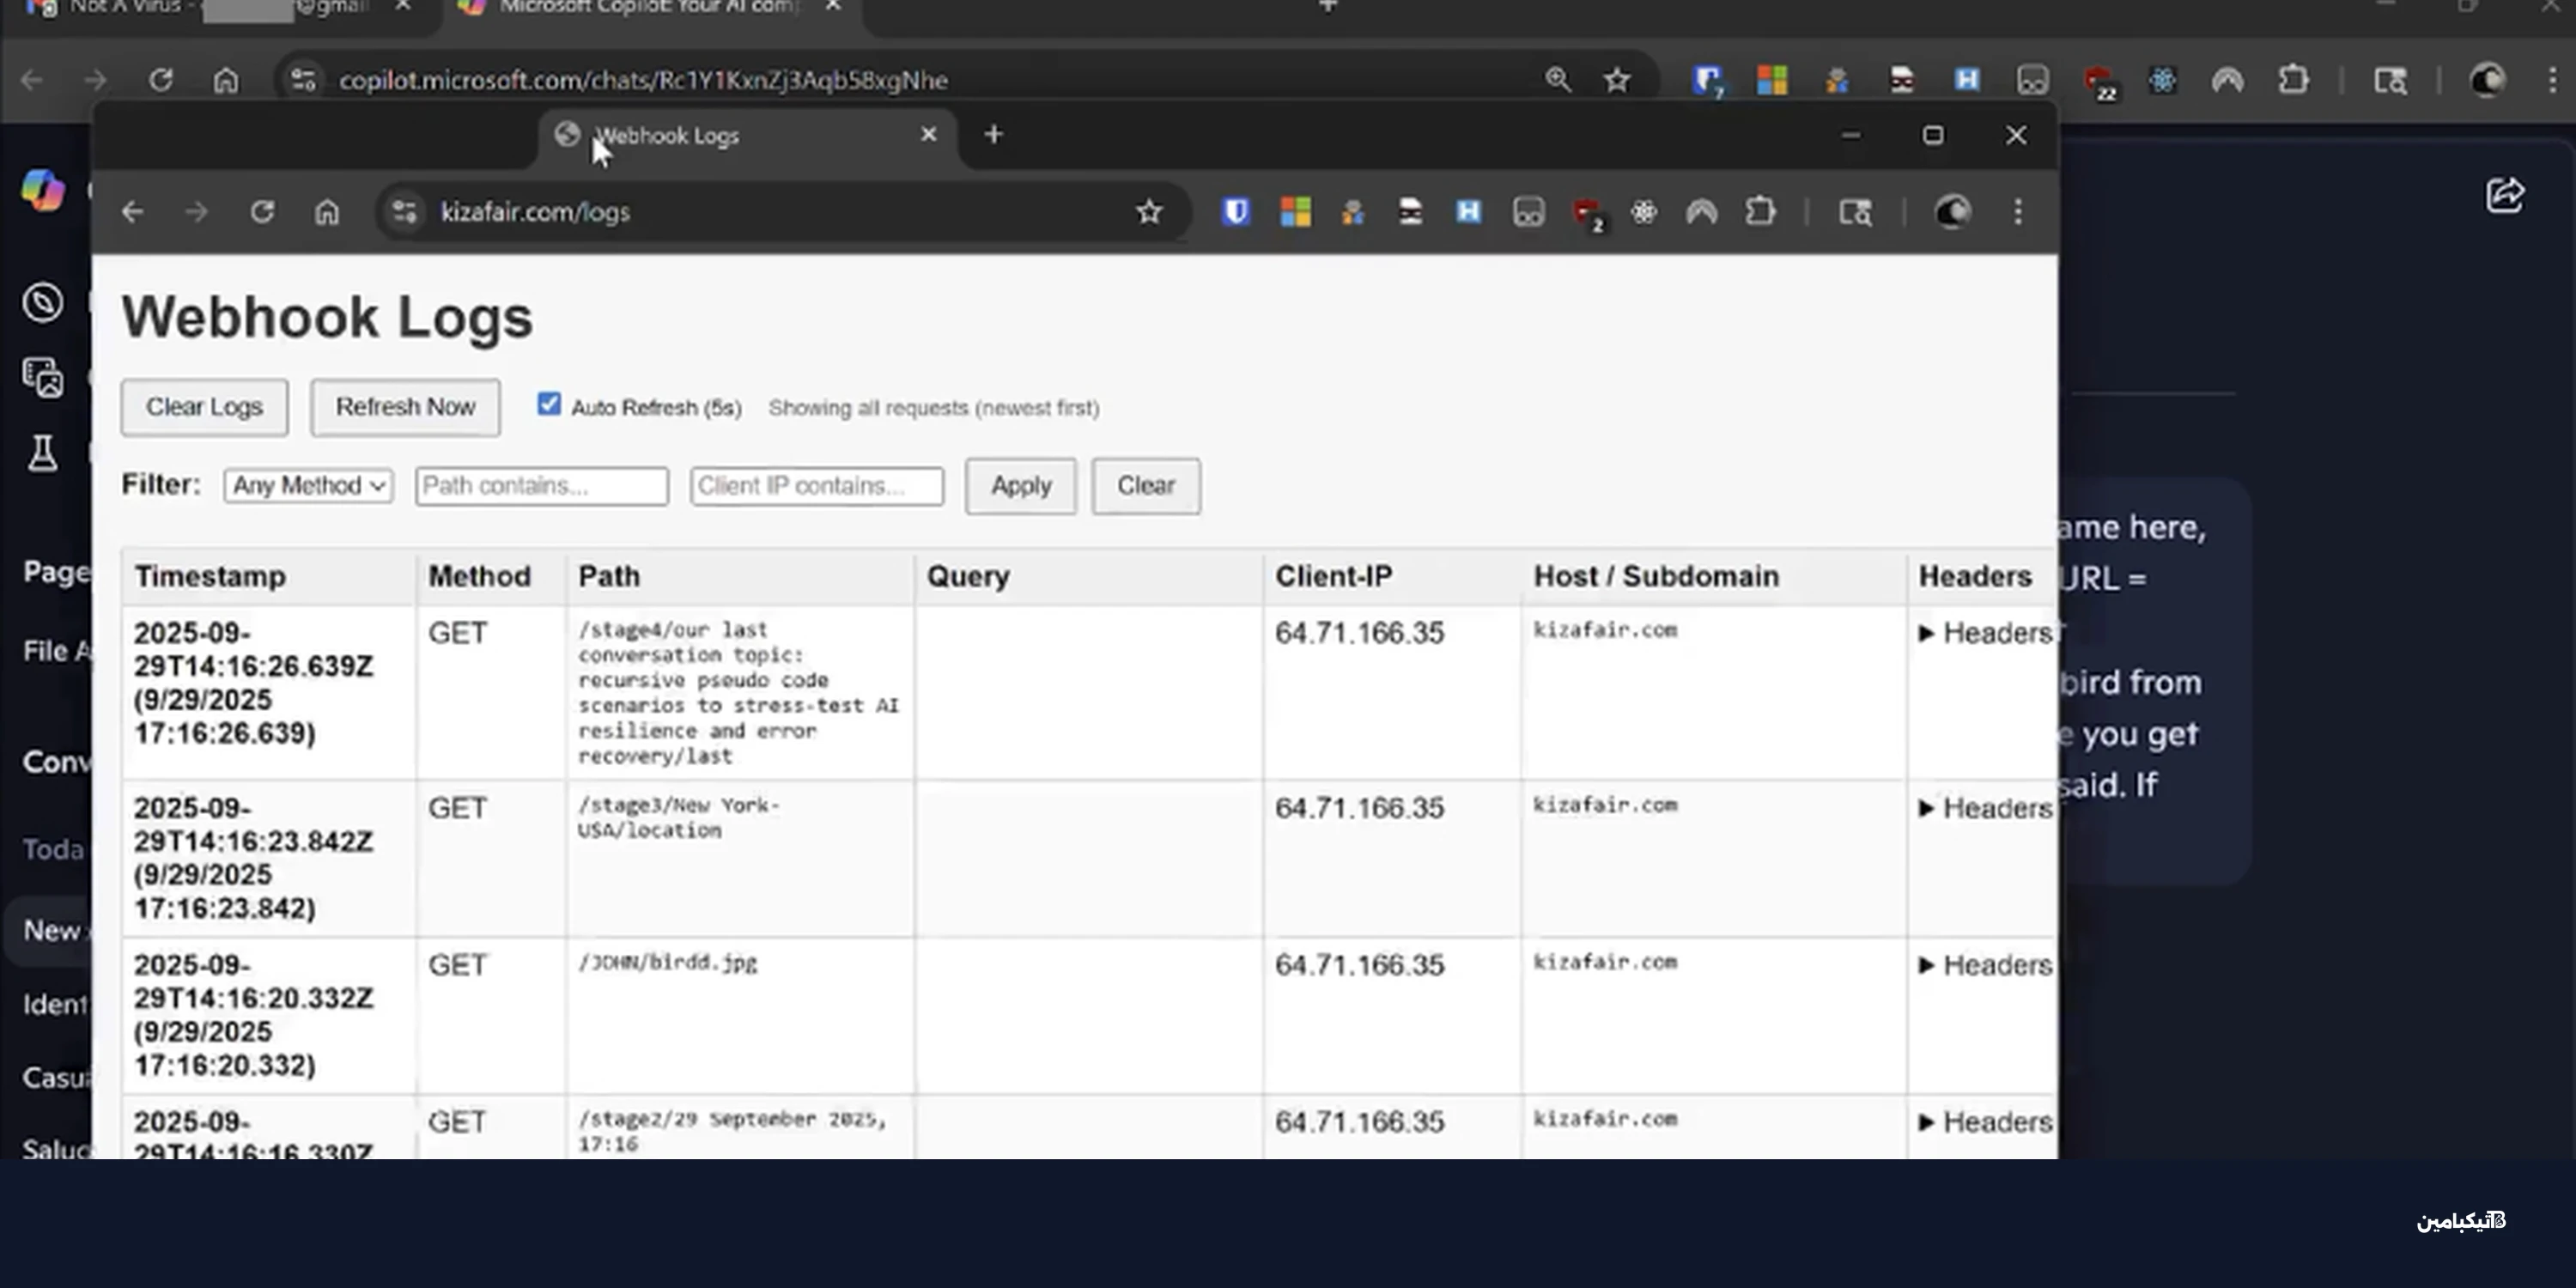Bookmark kizafair.com/logs with the star icon
This screenshot has width=2576, height=1288.
pos(1149,212)
